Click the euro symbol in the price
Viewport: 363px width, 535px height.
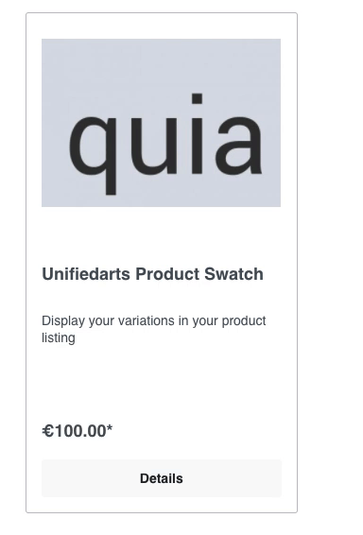coord(47,431)
